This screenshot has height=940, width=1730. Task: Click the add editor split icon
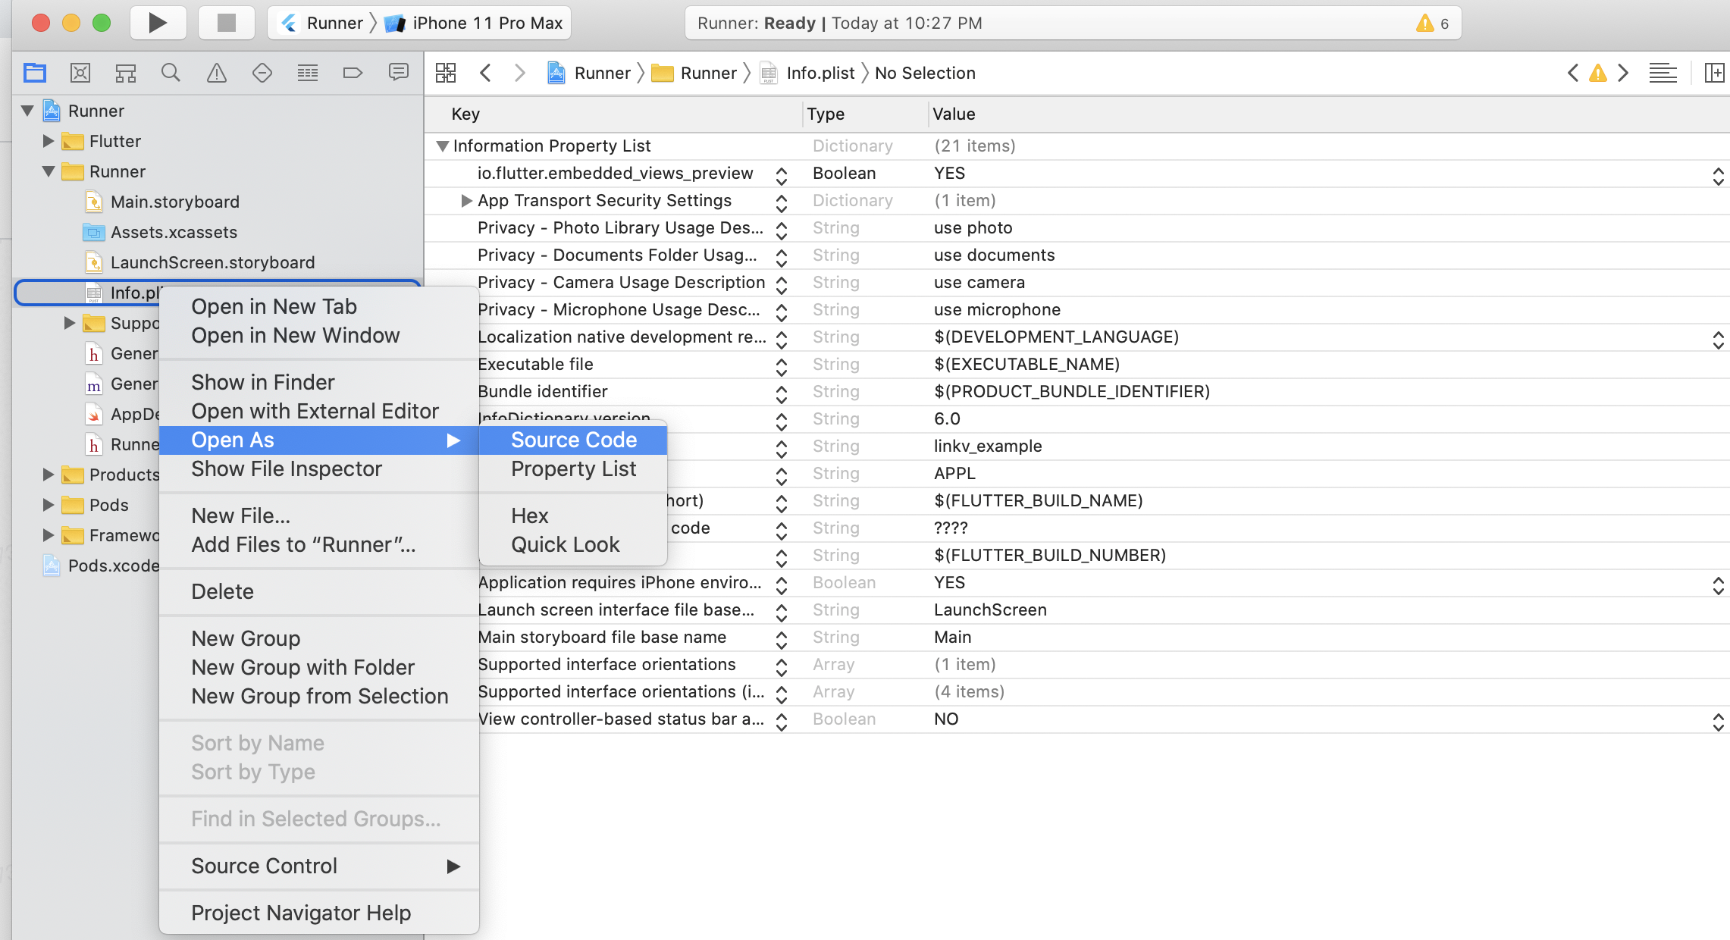[x=1714, y=73]
